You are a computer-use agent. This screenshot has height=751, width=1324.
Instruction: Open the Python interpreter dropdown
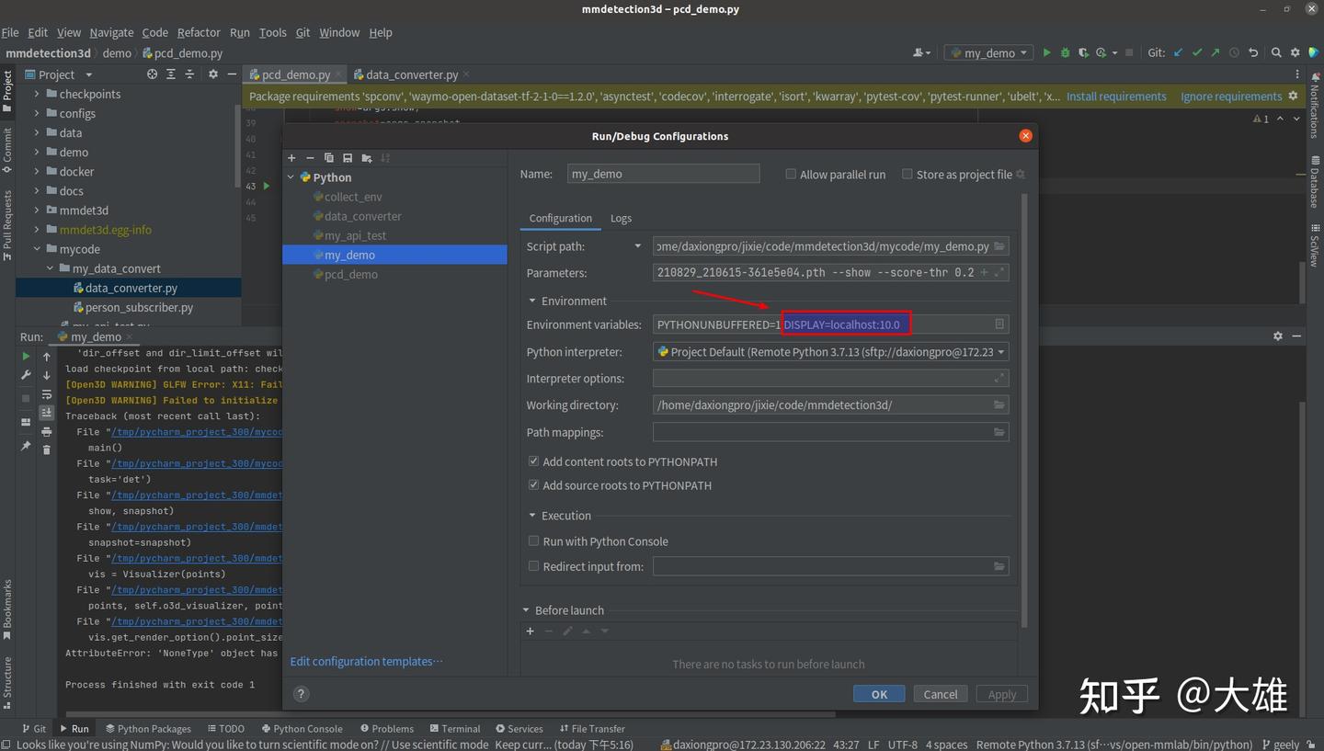pos(1000,352)
